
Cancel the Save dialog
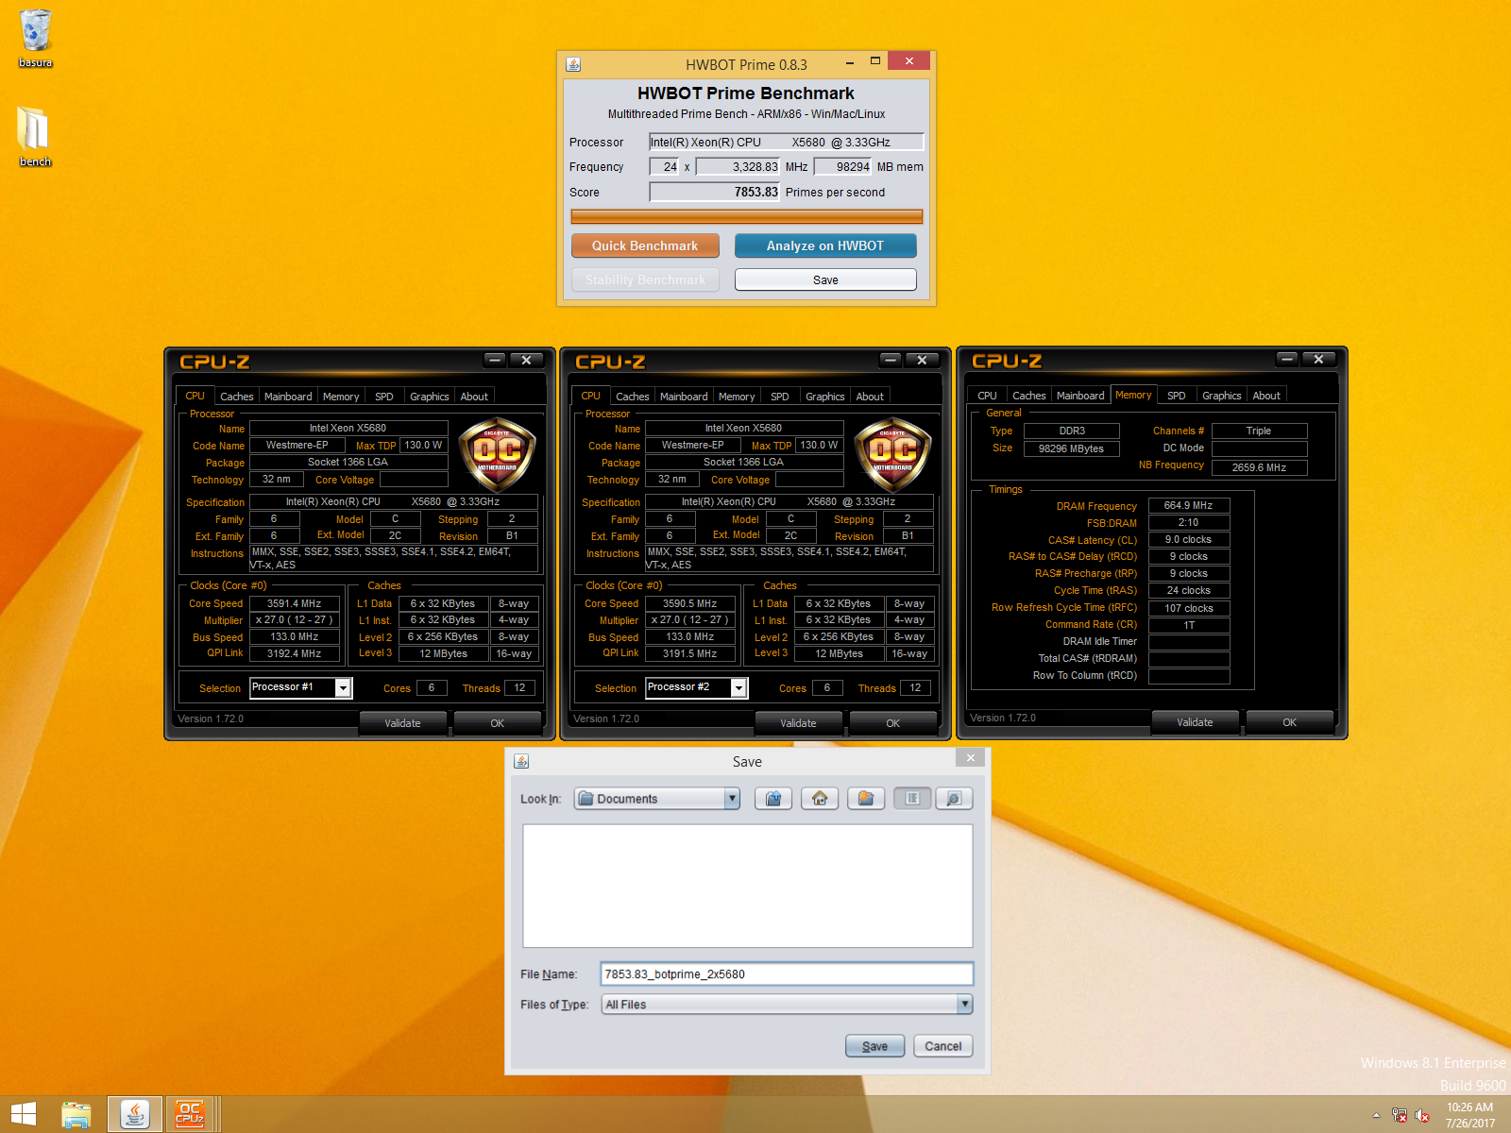[942, 1046]
